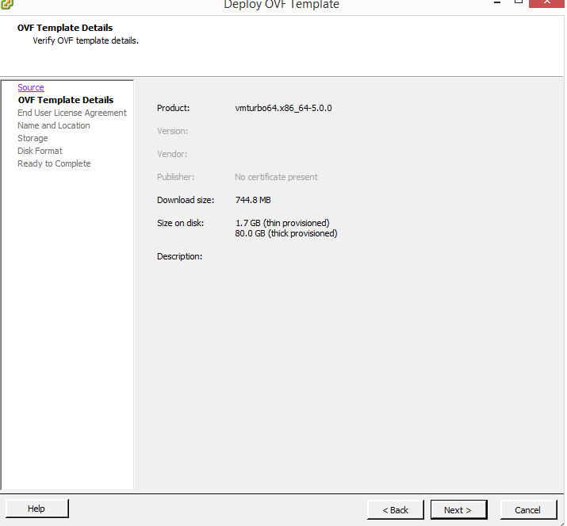Click the Storage step

(x=33, y=138)
